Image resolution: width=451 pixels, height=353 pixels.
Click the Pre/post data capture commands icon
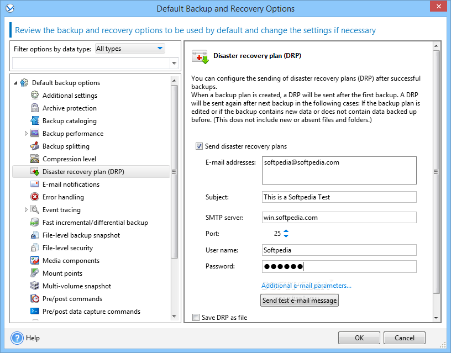(35, 311)
